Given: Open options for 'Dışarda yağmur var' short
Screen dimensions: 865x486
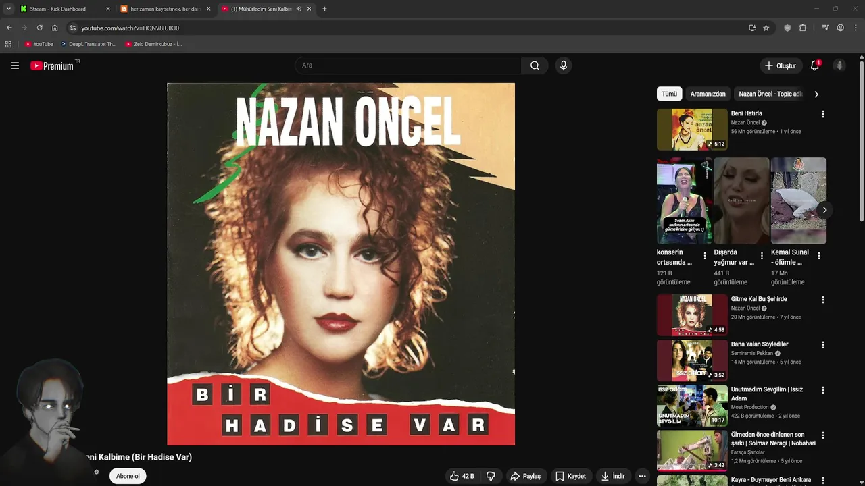Looking at the screenshot, I should click(x=762, y=256).
